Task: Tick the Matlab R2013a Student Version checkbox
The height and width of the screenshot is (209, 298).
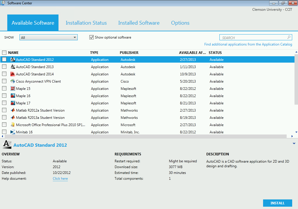Action: tap(4, 117)
